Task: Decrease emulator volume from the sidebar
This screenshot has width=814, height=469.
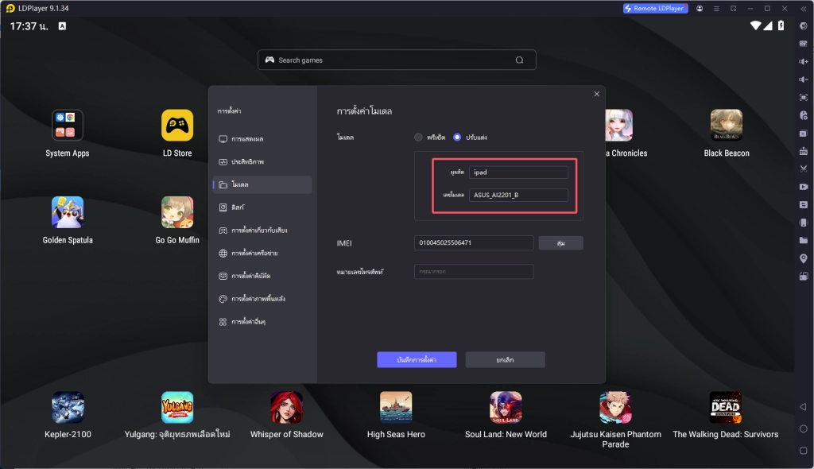Action: [x=803, y=79]
